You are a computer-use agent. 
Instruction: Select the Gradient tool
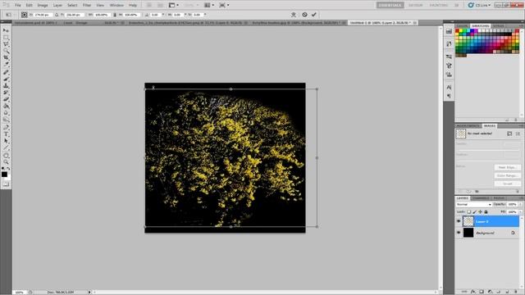point(6,106)
